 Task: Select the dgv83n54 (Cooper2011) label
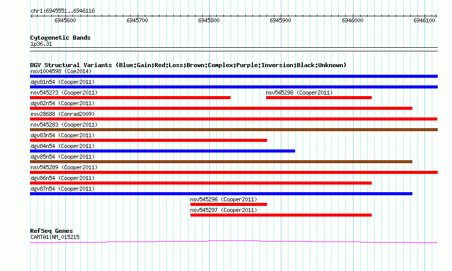62,135
